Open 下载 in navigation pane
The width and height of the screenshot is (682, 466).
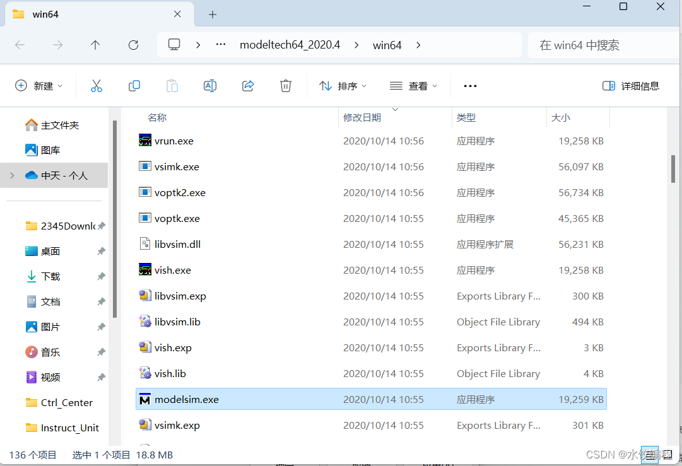click(x=43, y=276)
